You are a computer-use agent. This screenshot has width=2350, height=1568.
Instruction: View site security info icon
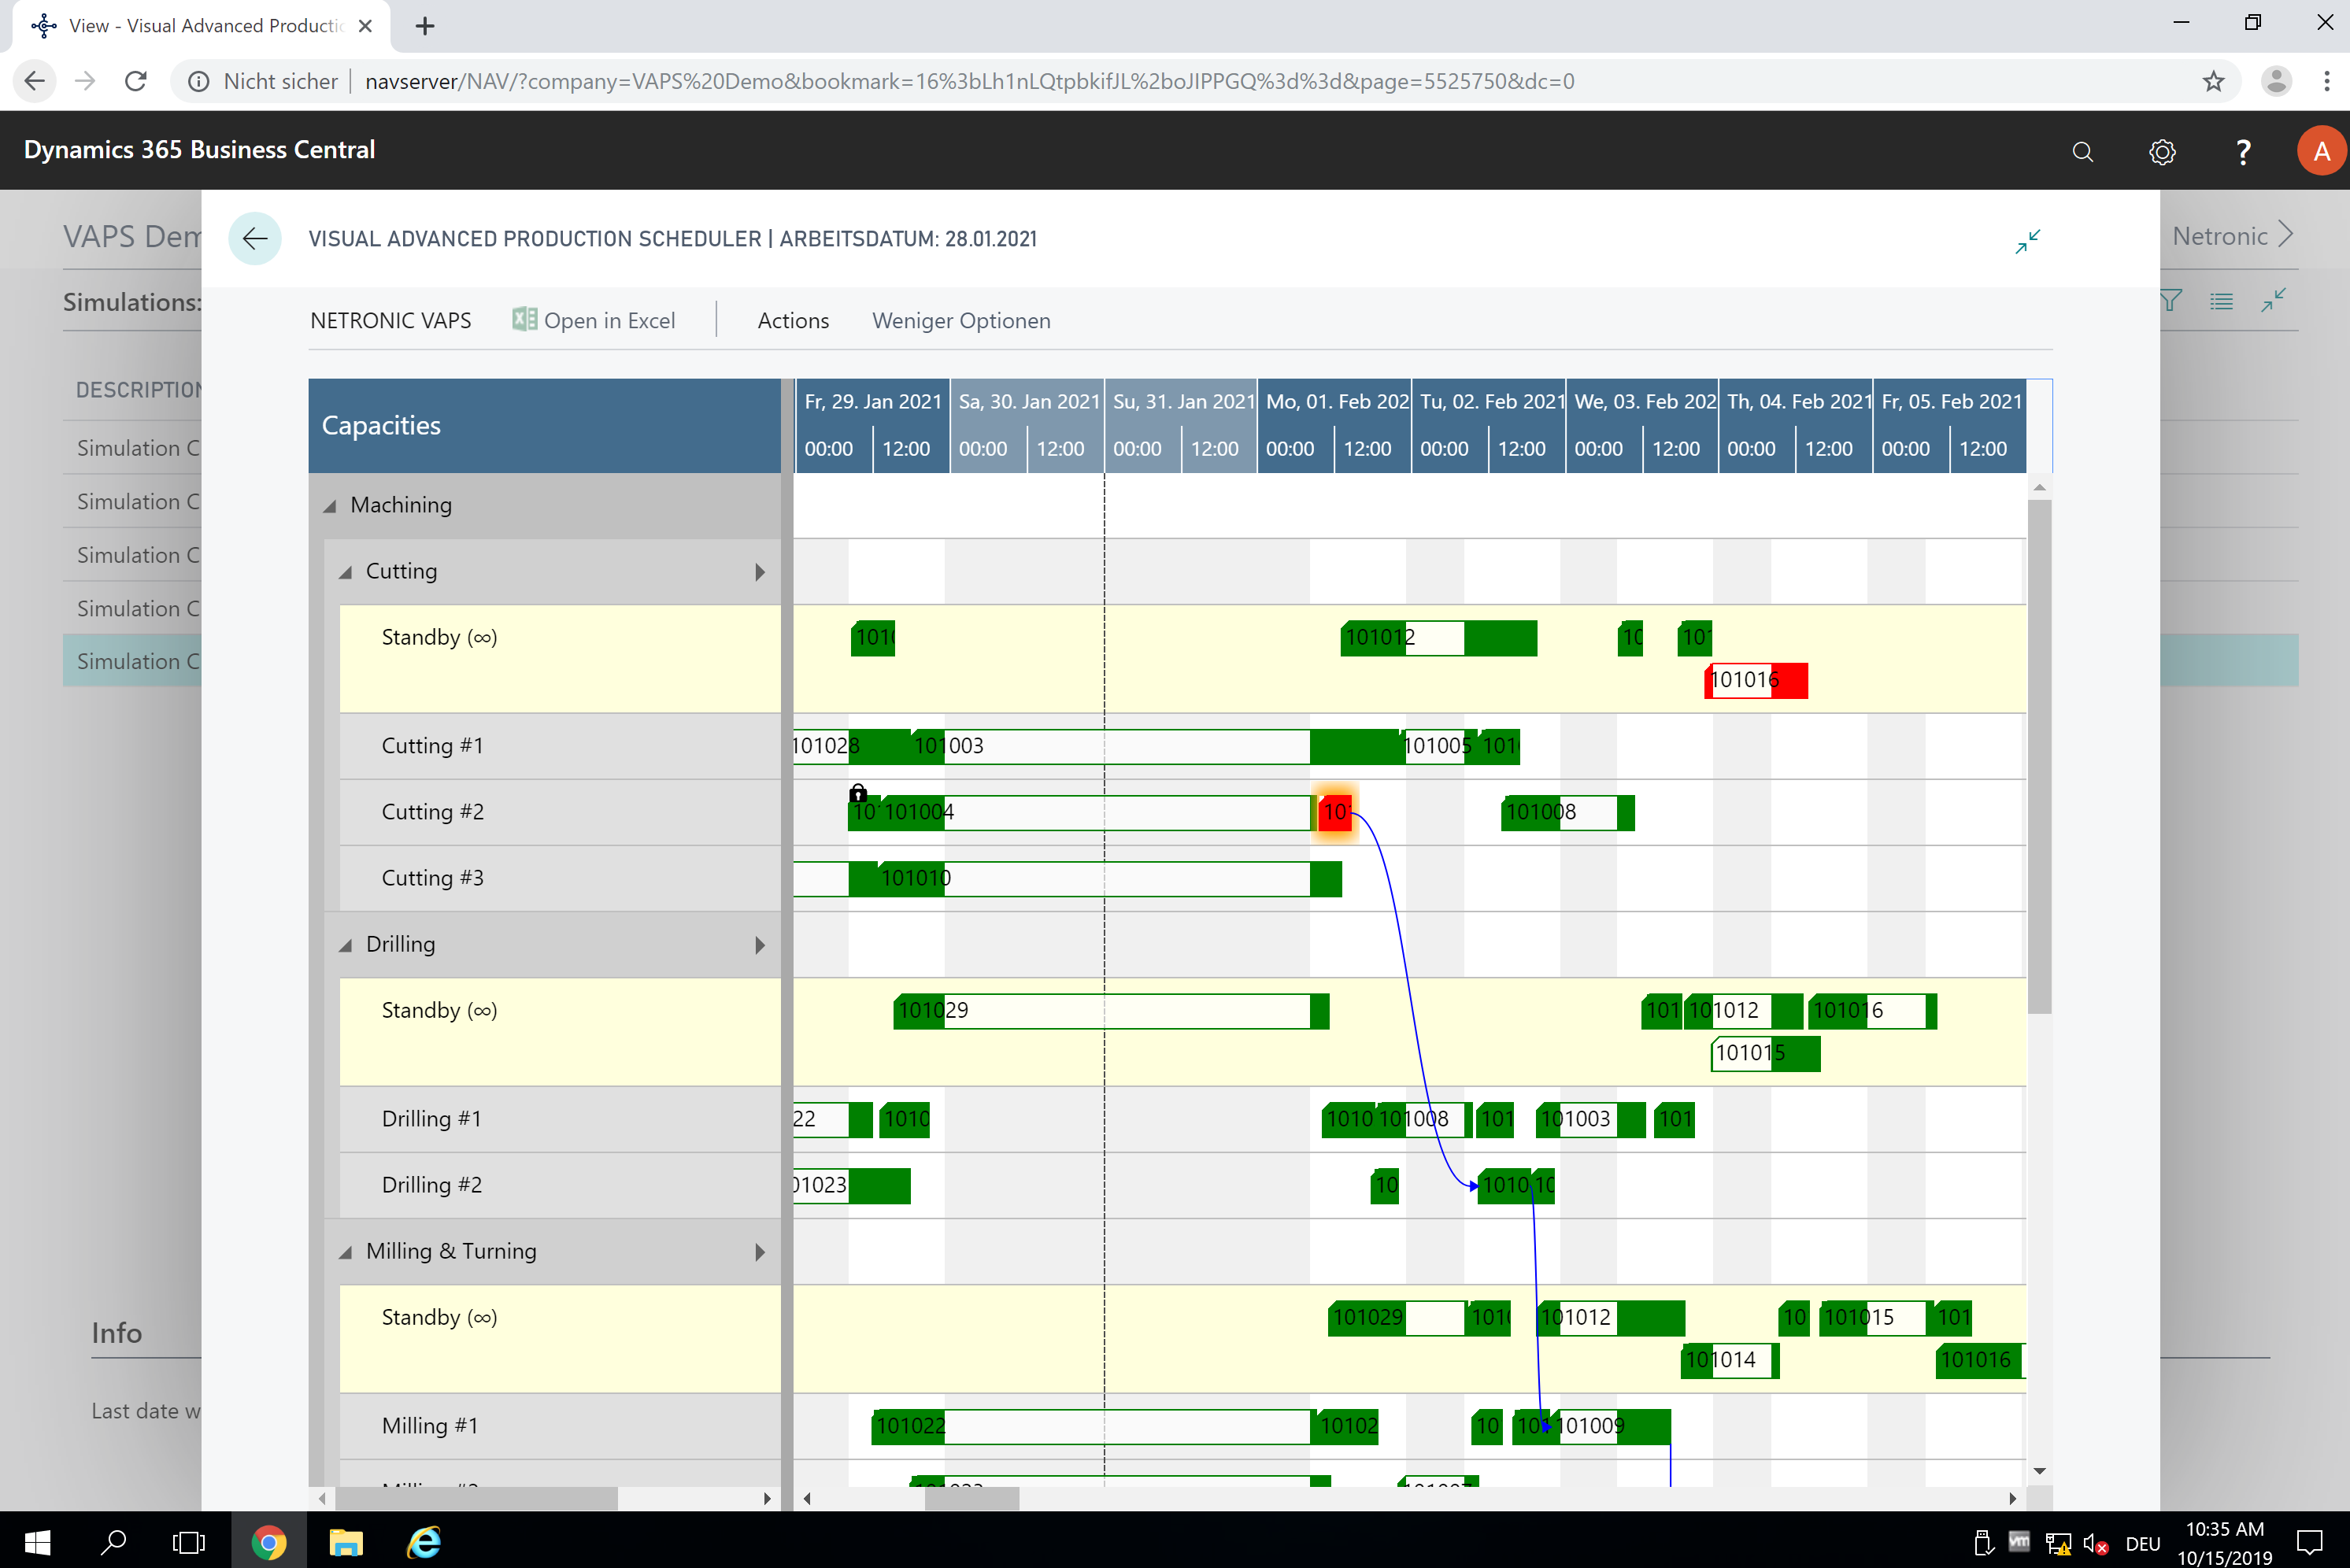199,81
